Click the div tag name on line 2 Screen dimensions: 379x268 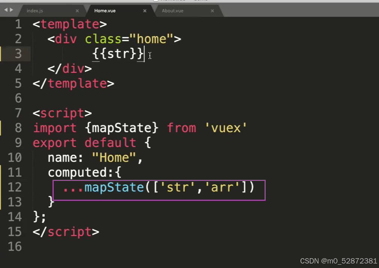coord(66,39)
